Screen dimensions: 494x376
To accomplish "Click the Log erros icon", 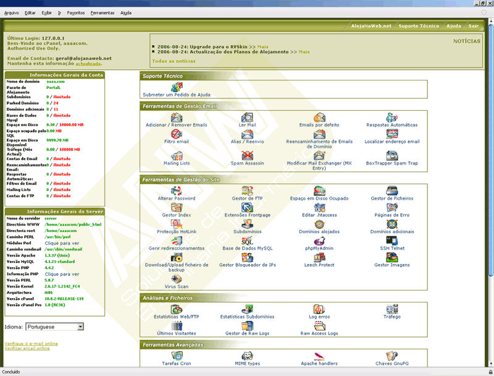I will [x=319, y=309].
